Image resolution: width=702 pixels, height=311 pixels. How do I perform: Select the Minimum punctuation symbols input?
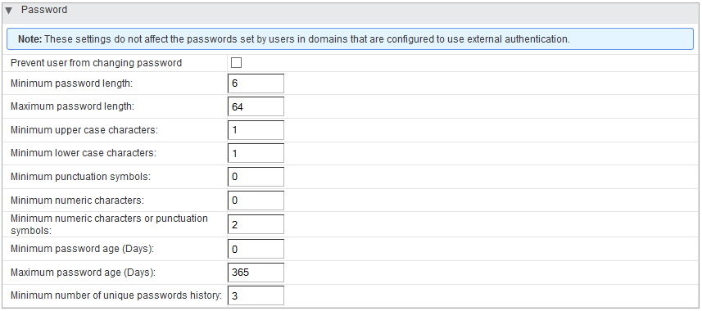(256, 177)
